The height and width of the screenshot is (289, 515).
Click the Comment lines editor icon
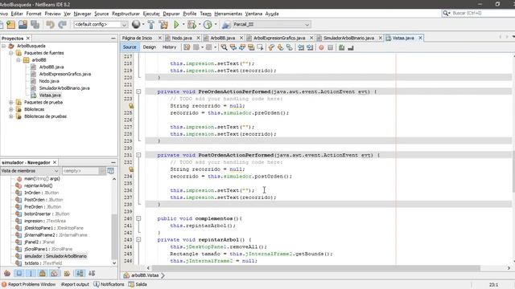click(x=341, y=47)
